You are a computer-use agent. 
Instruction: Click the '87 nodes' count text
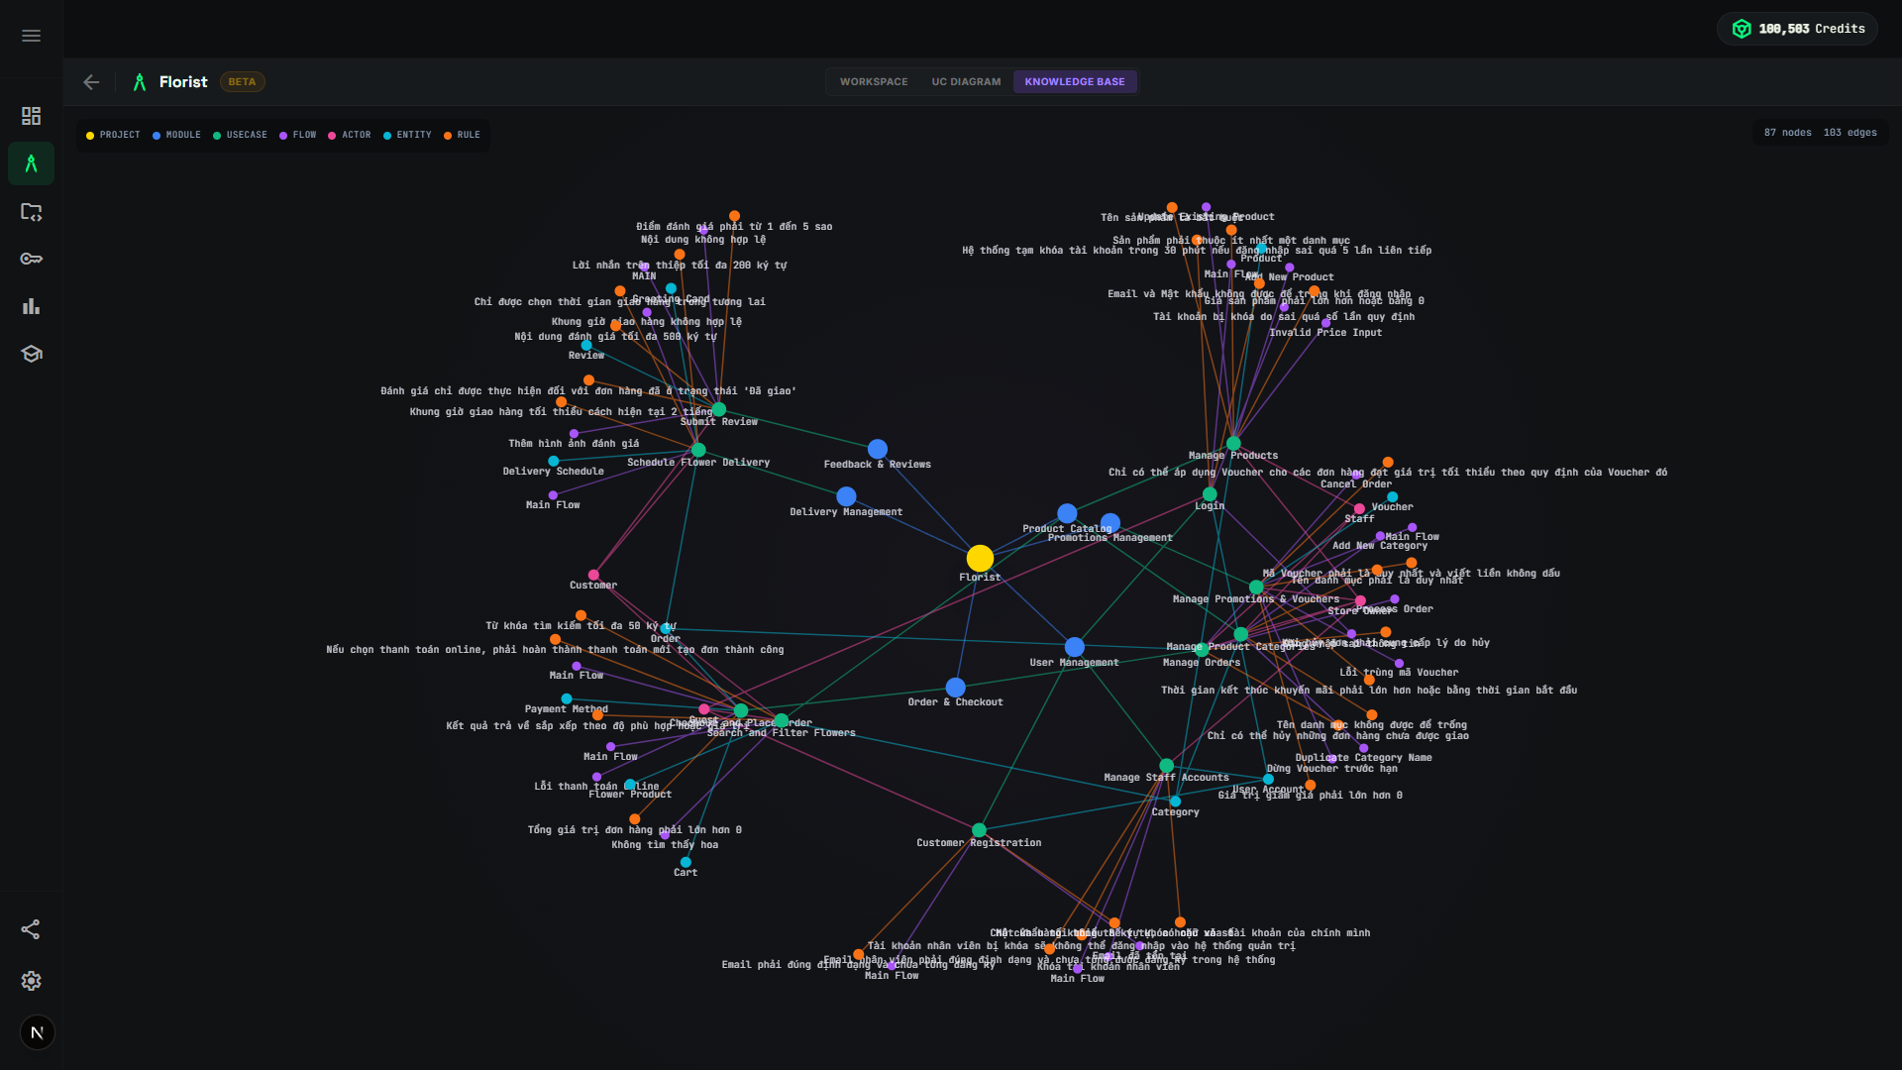(1787, 133)
